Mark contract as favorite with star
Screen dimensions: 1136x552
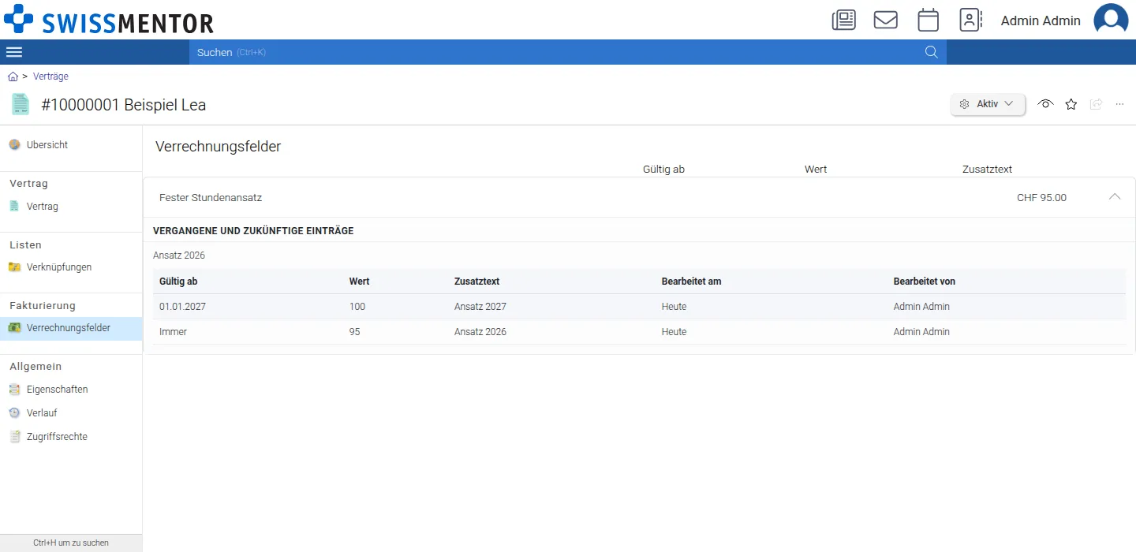[1071, 104]
